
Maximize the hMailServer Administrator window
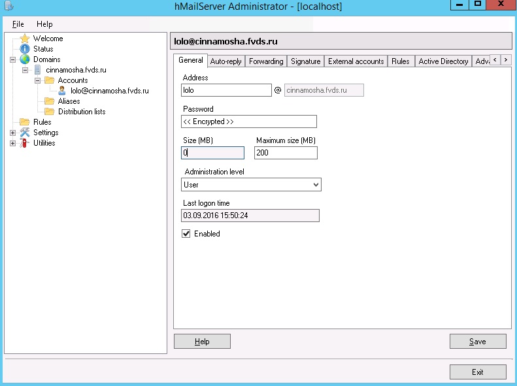(478, 5)
